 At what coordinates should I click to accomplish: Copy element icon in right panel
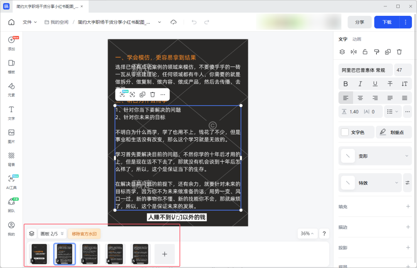(x=388, y=52)
